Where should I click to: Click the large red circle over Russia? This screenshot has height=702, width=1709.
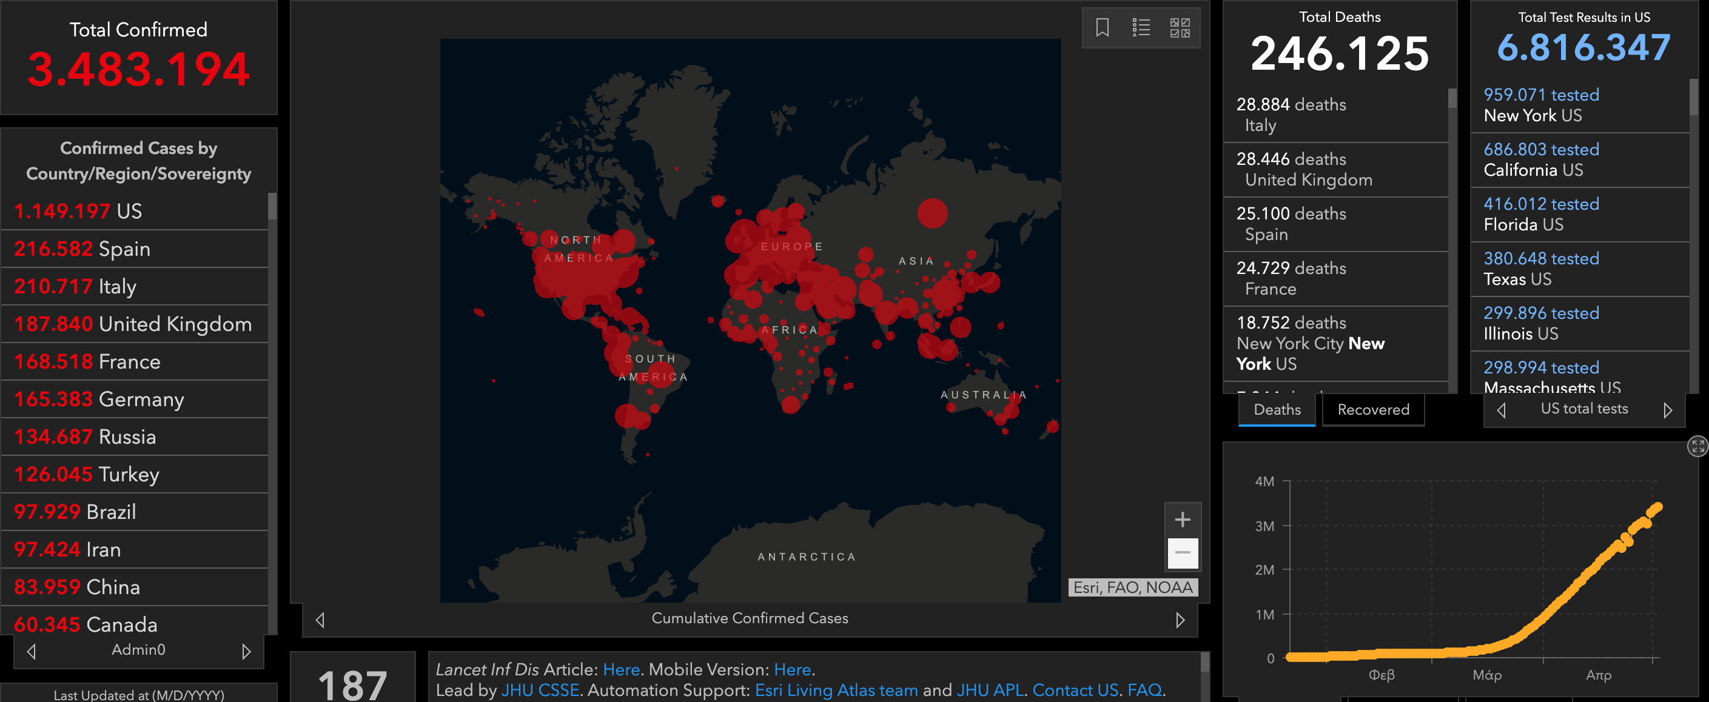tap(932, 213)
